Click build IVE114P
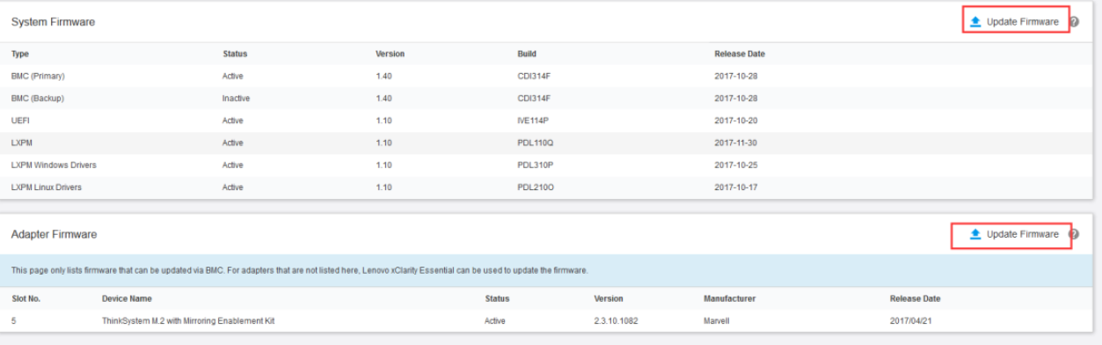1102x345 pixels. pyautogui.click(x=534, y=121)
